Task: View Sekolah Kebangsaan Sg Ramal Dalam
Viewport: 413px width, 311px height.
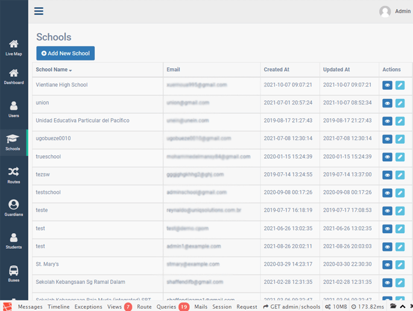Action: click(x=387, y=283)
